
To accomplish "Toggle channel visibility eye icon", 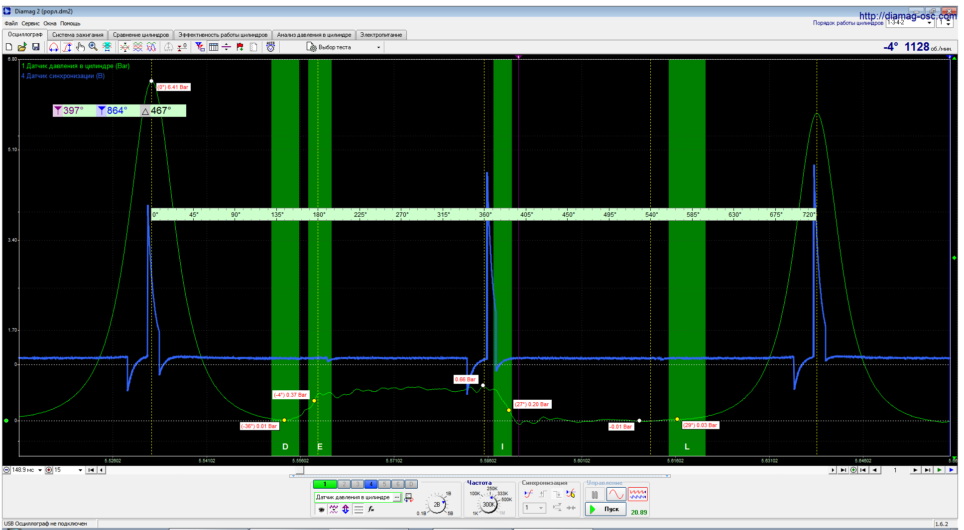I will (x=322, y=509).
